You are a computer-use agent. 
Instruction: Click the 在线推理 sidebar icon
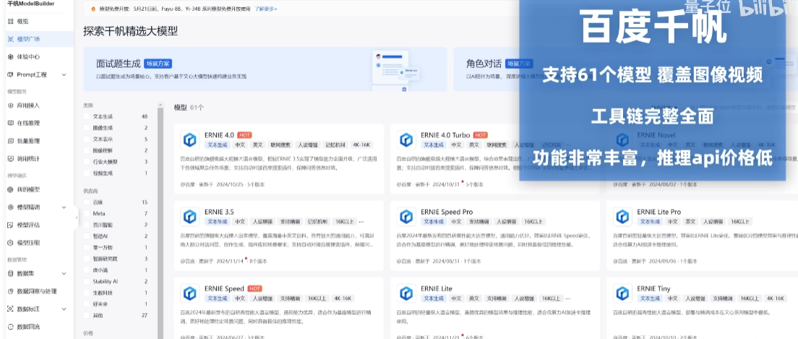(10, 123)
